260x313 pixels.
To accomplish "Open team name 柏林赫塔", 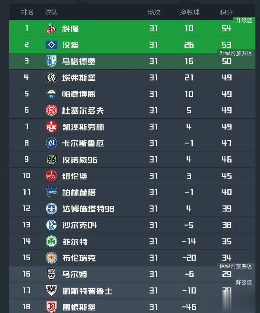I will pos(78,193).
